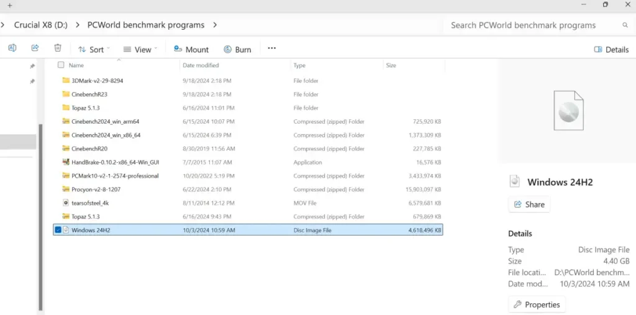Click Crucial X8 (D:) in the breadcrumb
636x315 pixels.
pyautogui.click(x=41, y=25)
